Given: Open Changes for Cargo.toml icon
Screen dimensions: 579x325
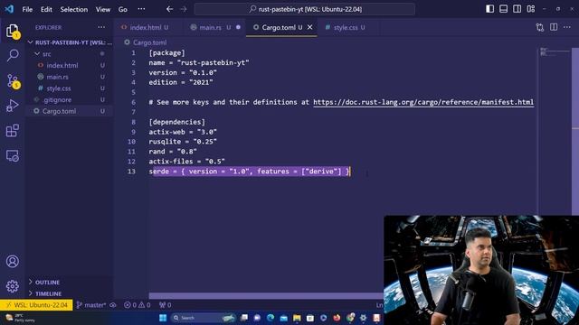Looking at the screenshot, I should [540, 27].
